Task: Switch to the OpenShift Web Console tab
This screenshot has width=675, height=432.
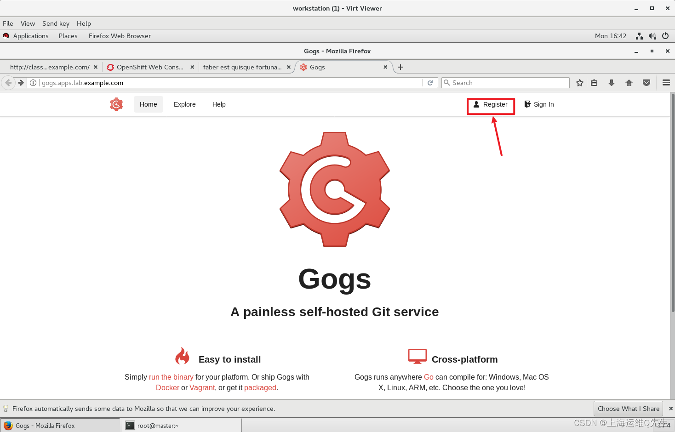Action: [x=150, y=67]
